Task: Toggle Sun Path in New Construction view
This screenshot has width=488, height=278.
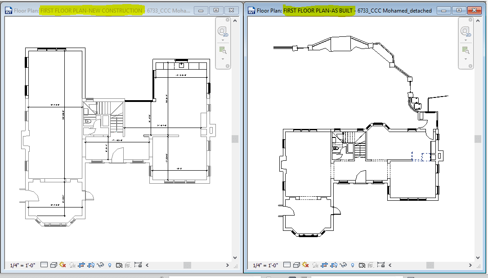Action: (63, 265)
